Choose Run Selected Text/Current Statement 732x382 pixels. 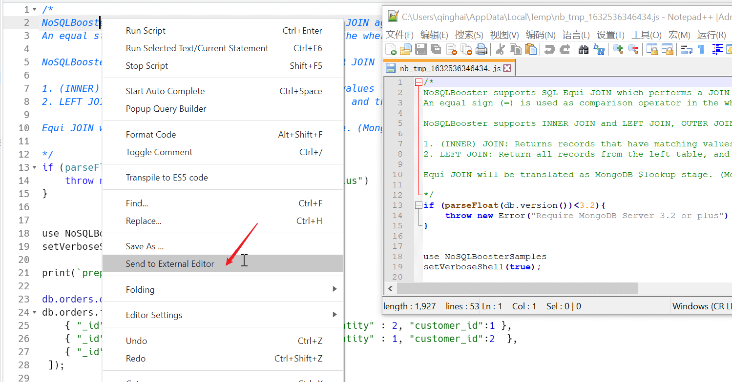coord(223,48)
